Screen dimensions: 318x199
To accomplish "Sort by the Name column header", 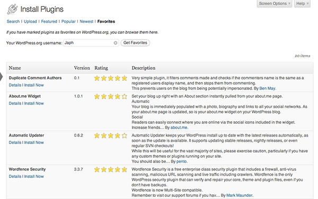I will pos(15,68).
